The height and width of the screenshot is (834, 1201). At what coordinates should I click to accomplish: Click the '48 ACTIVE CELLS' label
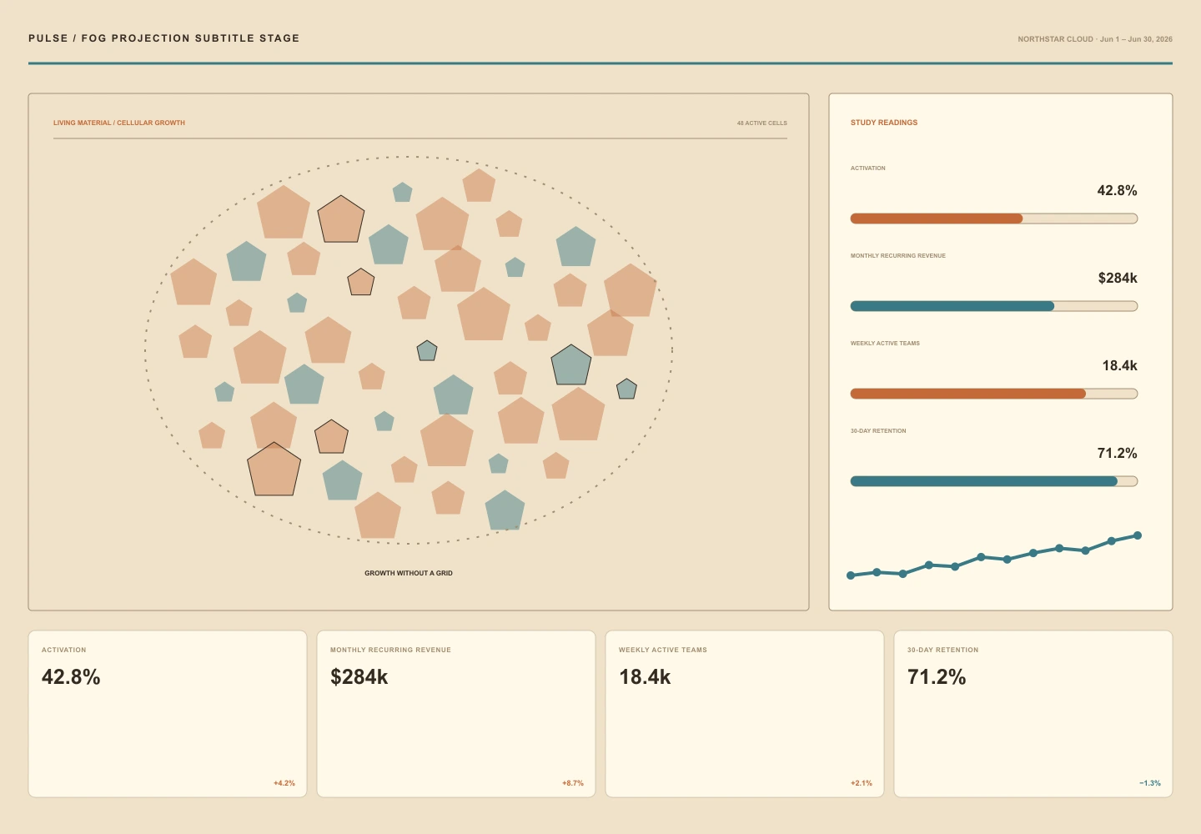[761, 123]
